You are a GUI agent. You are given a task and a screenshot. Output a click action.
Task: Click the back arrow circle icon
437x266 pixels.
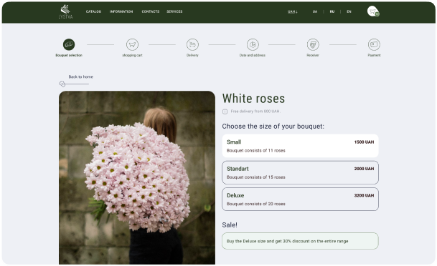[62, 84]
